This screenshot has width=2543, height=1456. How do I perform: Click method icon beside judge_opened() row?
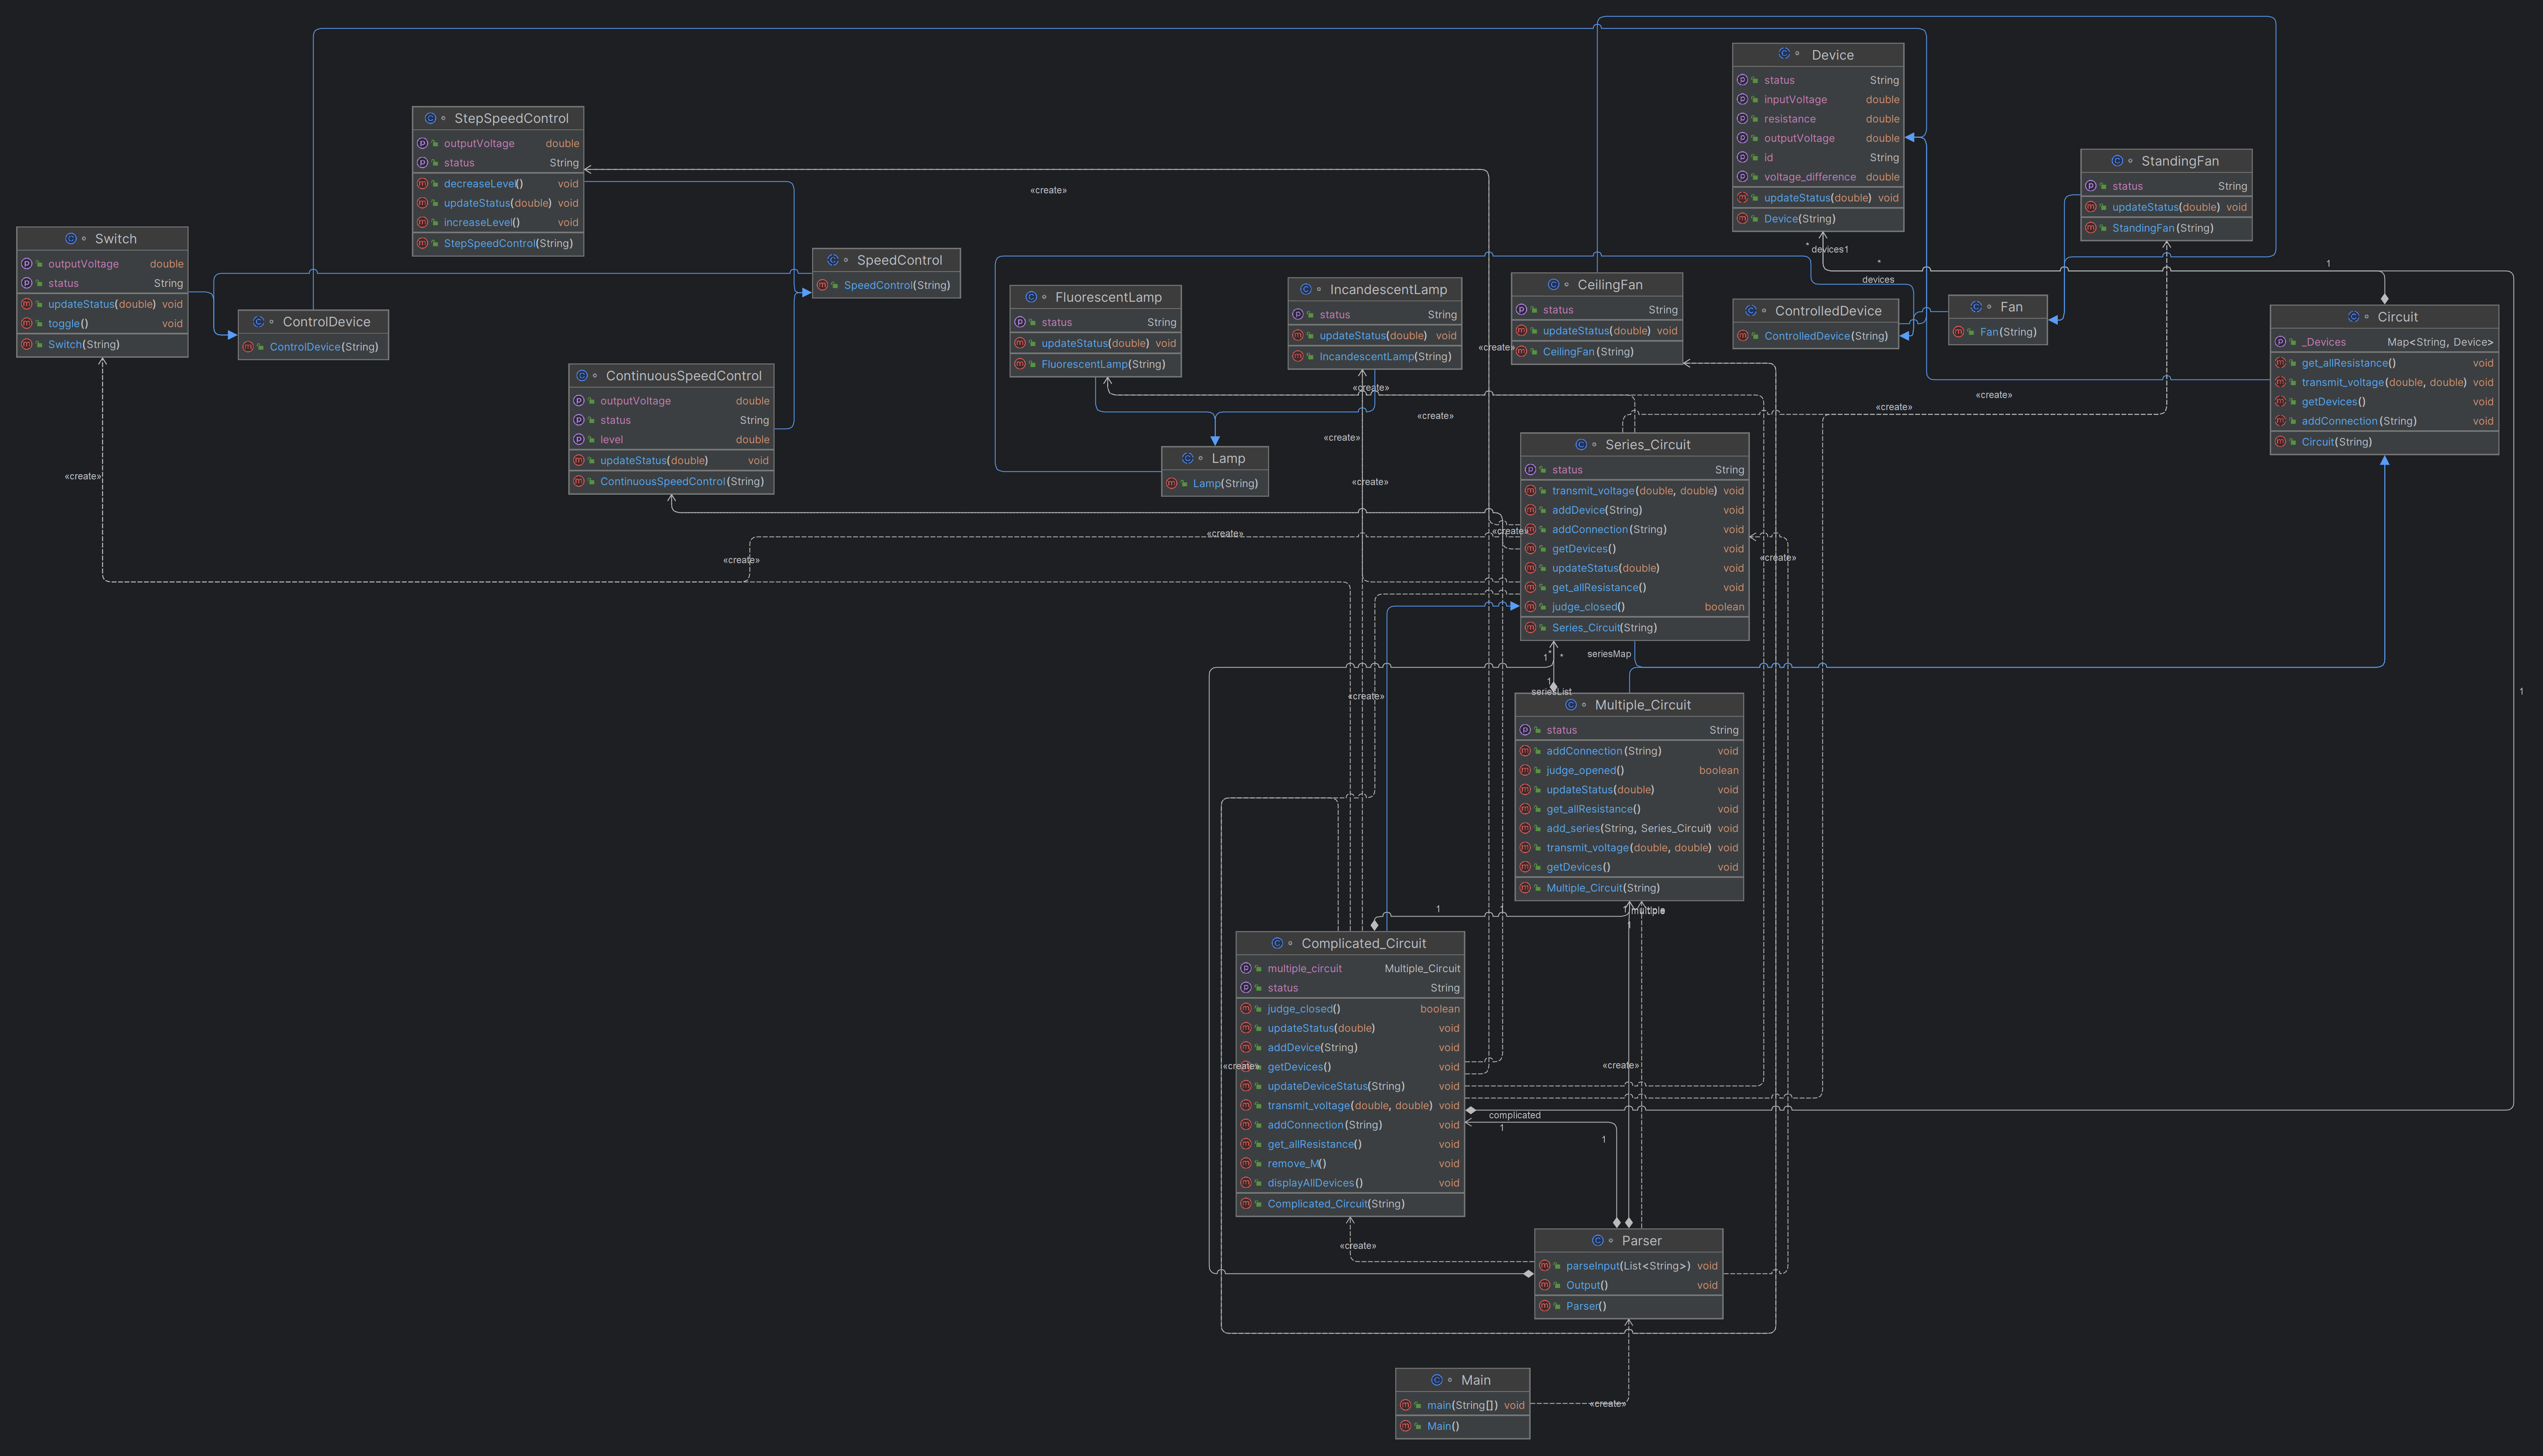point(1525,771)
